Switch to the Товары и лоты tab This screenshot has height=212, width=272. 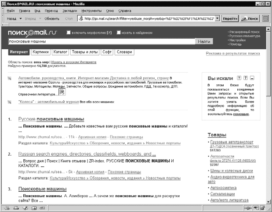point(85,52)
